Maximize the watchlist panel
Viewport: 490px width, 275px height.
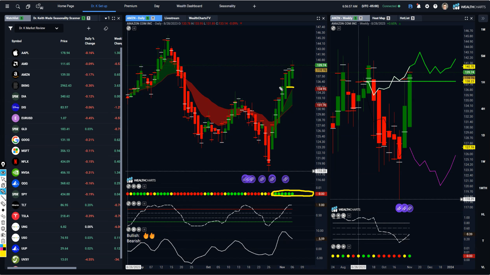tap(114, 18)
